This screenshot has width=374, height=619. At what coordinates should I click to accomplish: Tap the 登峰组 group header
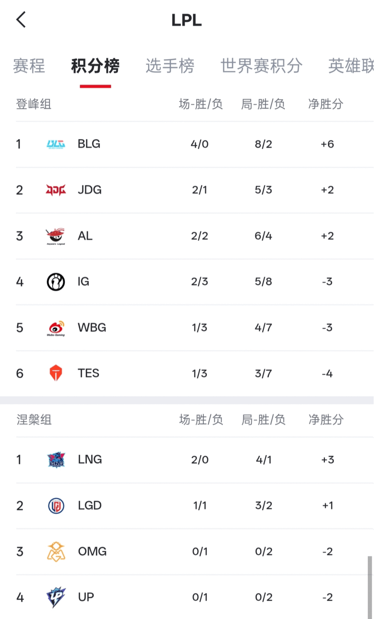pyautogui.click(x=34, y=104)
